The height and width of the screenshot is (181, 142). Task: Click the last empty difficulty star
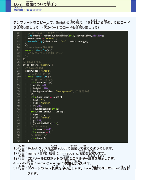click(x=40, y=10)
